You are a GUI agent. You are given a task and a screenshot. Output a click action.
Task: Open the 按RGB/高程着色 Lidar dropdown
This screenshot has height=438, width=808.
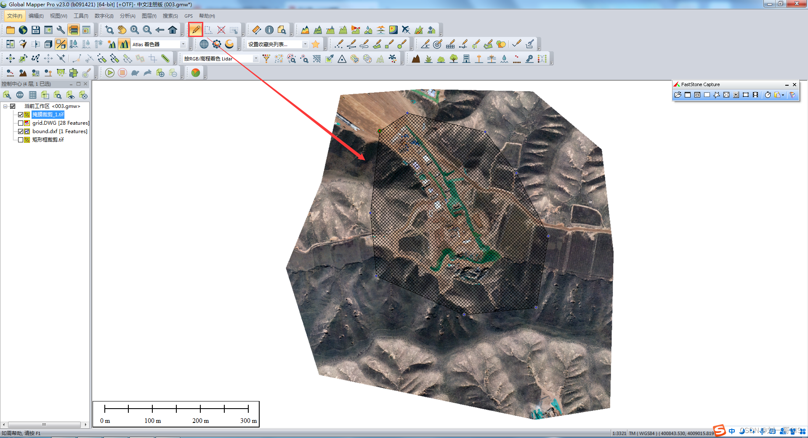[255, 58]
